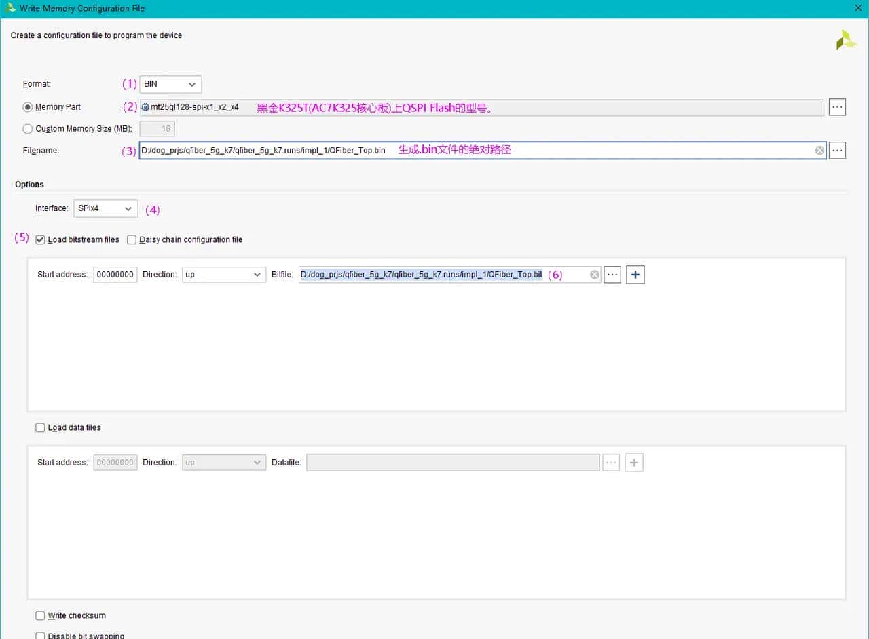Open the bitstream Direction dropdown
The image size is (869, 639).
pos(223,275)
